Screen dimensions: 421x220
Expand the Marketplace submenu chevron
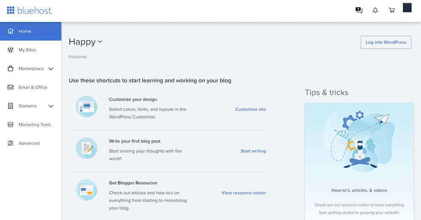point(51,69)
